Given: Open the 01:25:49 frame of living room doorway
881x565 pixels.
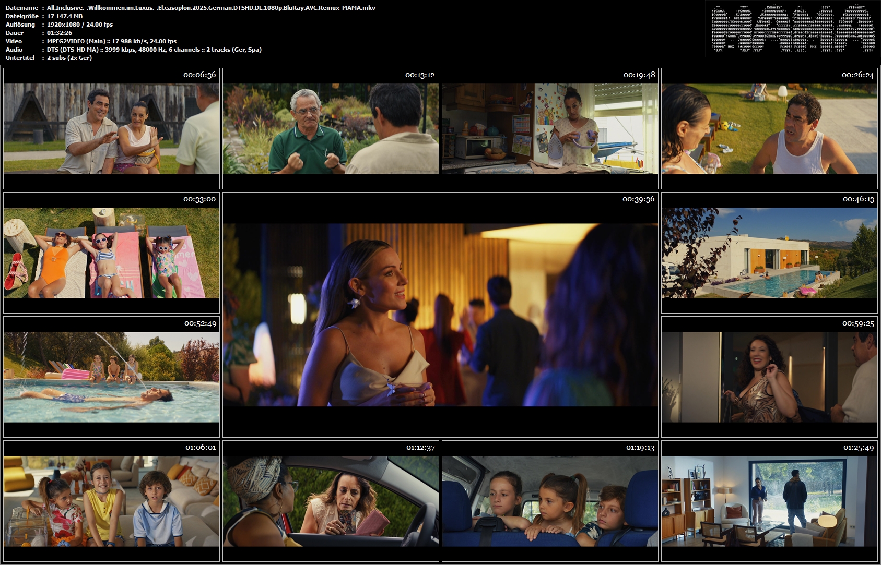Looking at the screenshot, I should tap(769, 501).
